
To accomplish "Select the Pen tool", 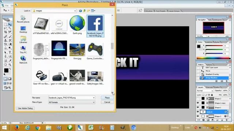I will (5, 56).
